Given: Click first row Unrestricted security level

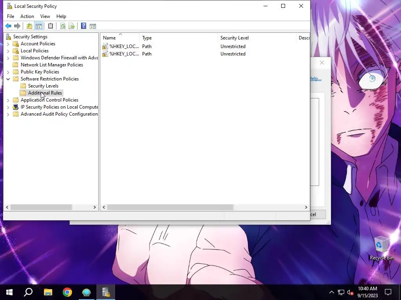Looking at the screenshot, I should coord(233,46).
